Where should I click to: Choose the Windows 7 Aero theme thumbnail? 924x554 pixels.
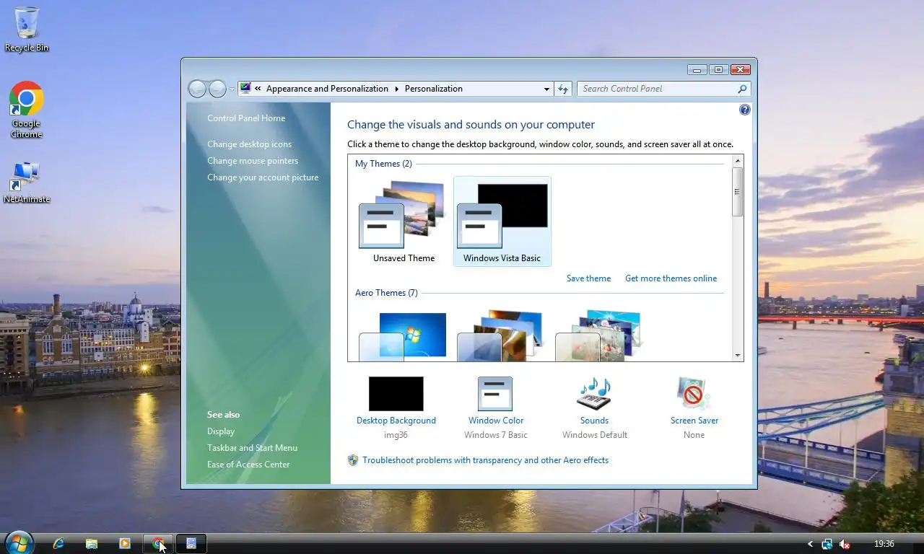(x=404, y=336)
